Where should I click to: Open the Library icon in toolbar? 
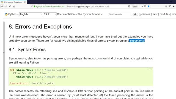tap(166, 6)
